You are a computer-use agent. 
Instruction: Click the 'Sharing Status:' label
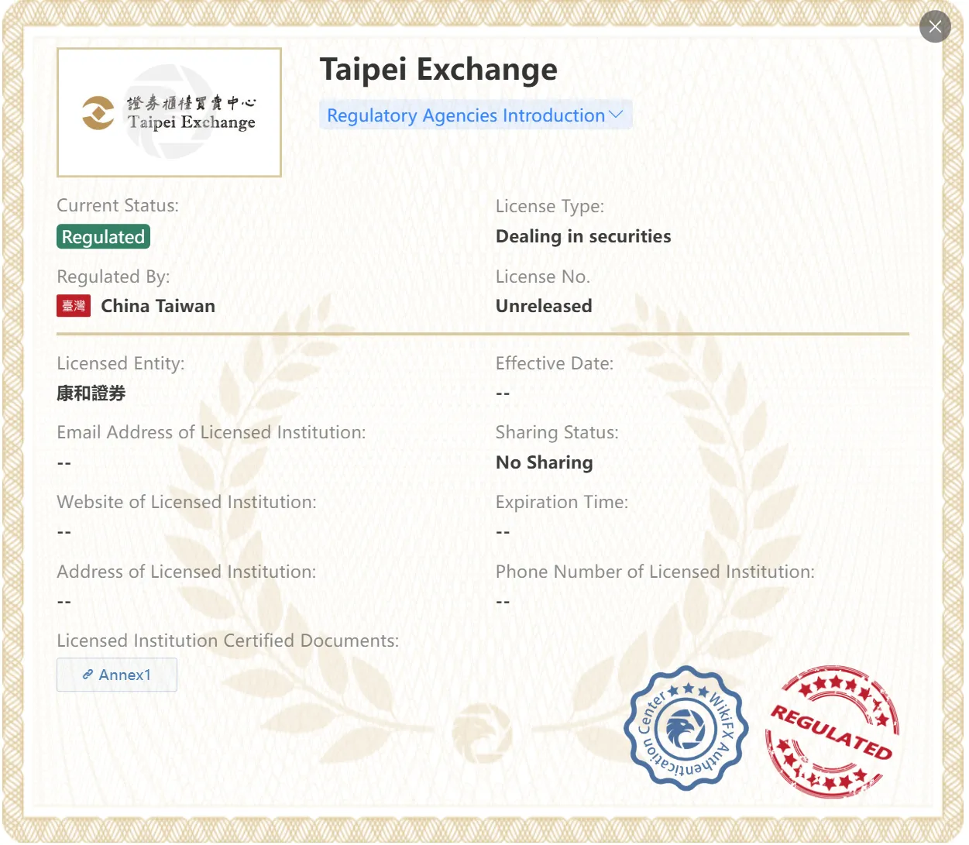(x=557, y=432)
